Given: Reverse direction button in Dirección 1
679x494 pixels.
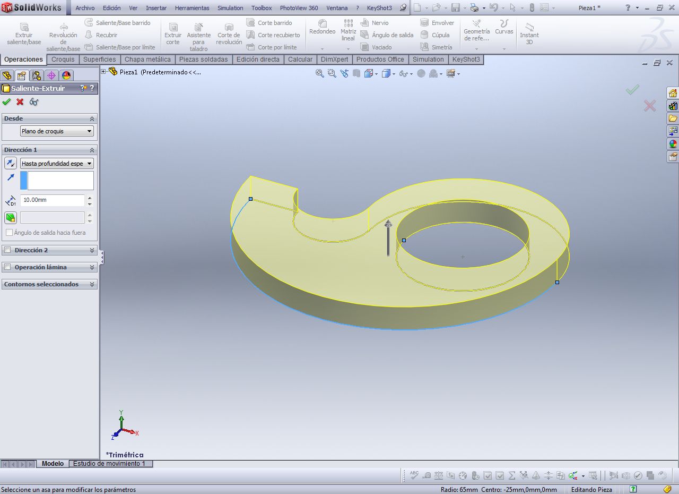Looking at the screenshot, I should tap(11, 163).
